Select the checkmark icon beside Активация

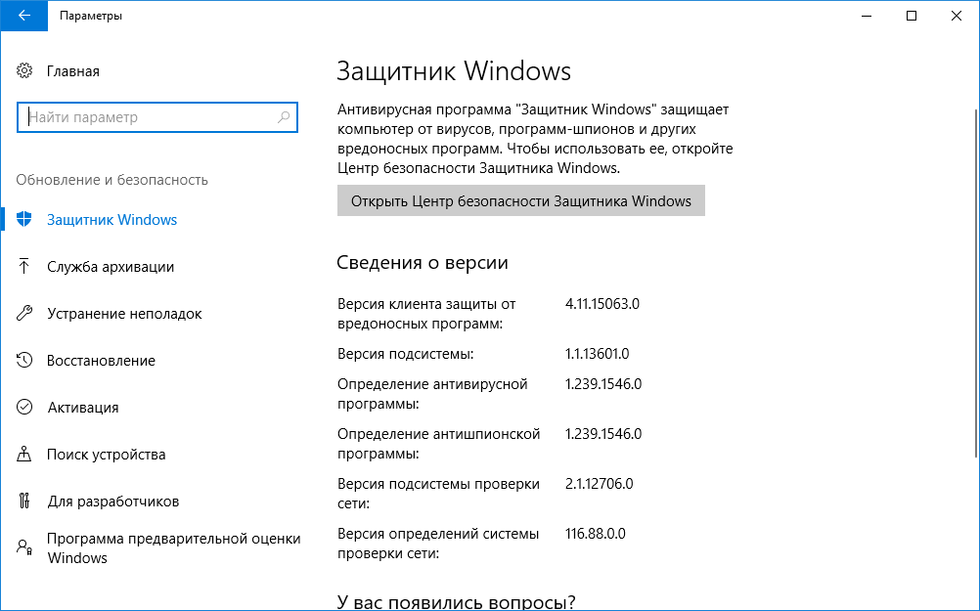pyautogui.click(x=24, y=407)
